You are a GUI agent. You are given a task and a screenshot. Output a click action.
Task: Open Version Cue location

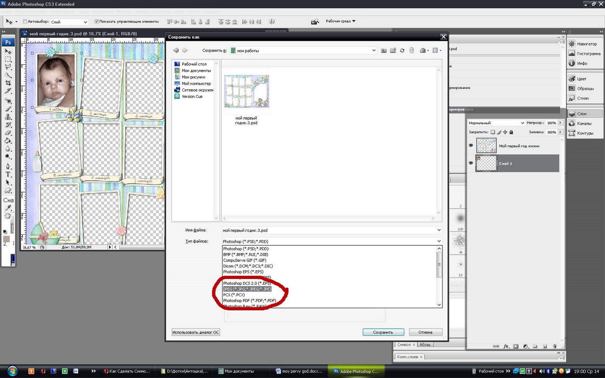click(188, 96)
